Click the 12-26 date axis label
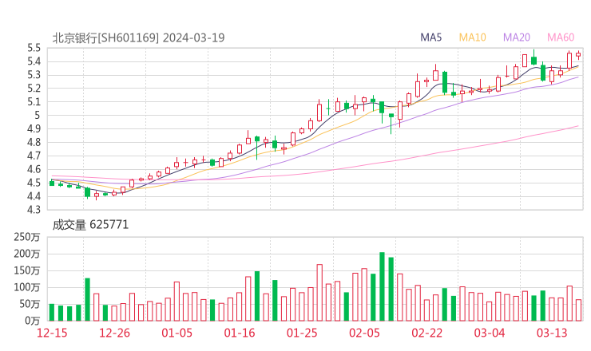The image size is (591, 351). point(114,333)
